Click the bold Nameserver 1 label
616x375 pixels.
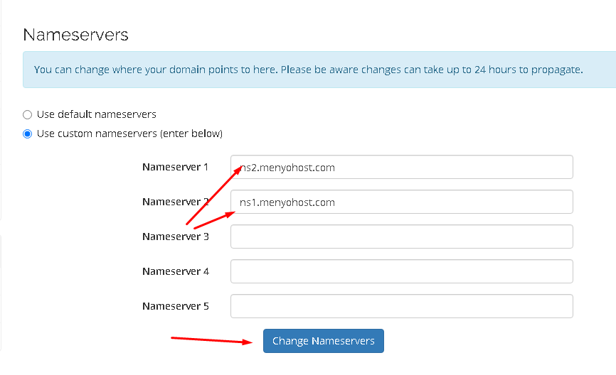175,167
